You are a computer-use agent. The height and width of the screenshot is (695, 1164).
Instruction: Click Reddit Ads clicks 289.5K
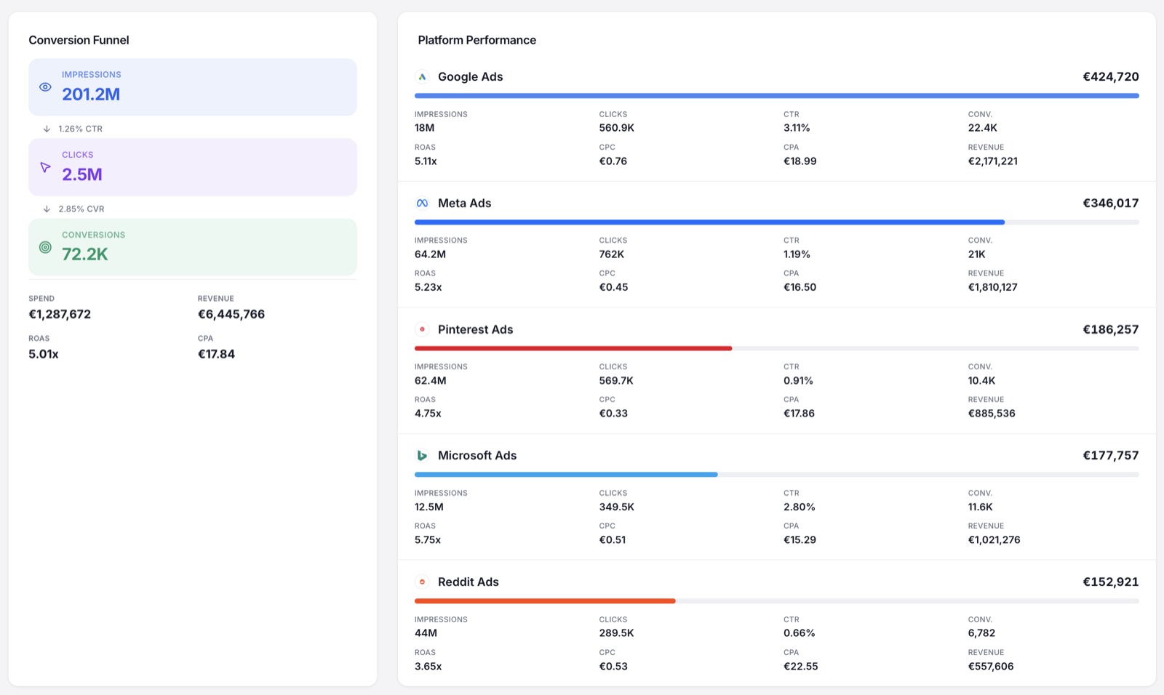tap(617, 632)
